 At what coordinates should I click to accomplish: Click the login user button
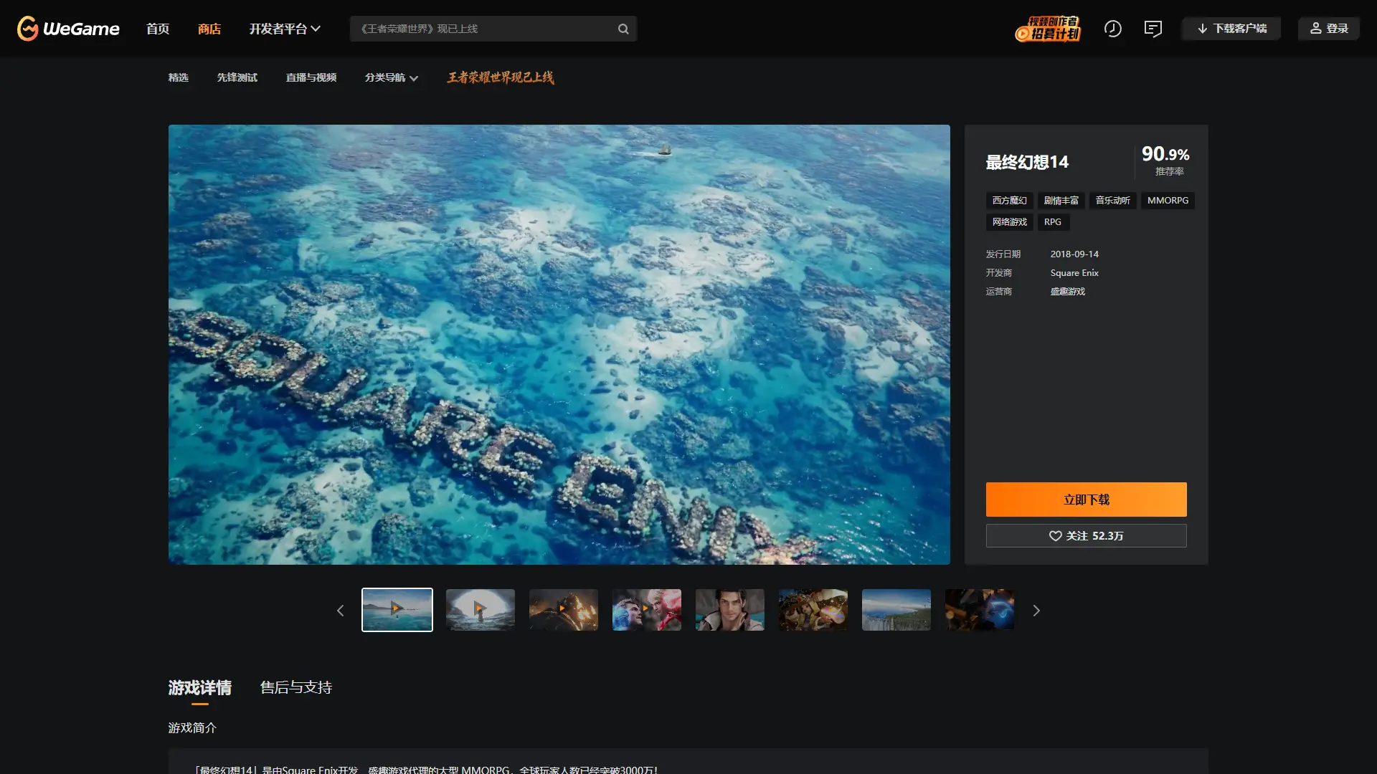coord(1328,29)
